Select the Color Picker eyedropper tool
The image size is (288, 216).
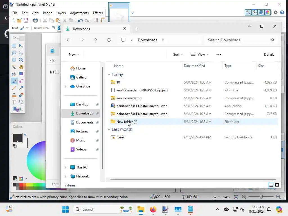21,88
